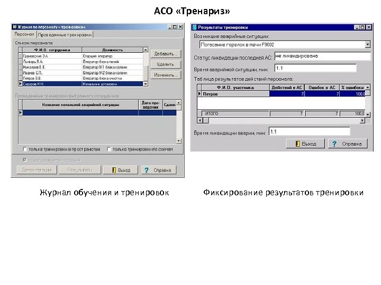The image size is (381, 285).
Task: Click the greyed Результаты button
Action: tap(80, 170)
